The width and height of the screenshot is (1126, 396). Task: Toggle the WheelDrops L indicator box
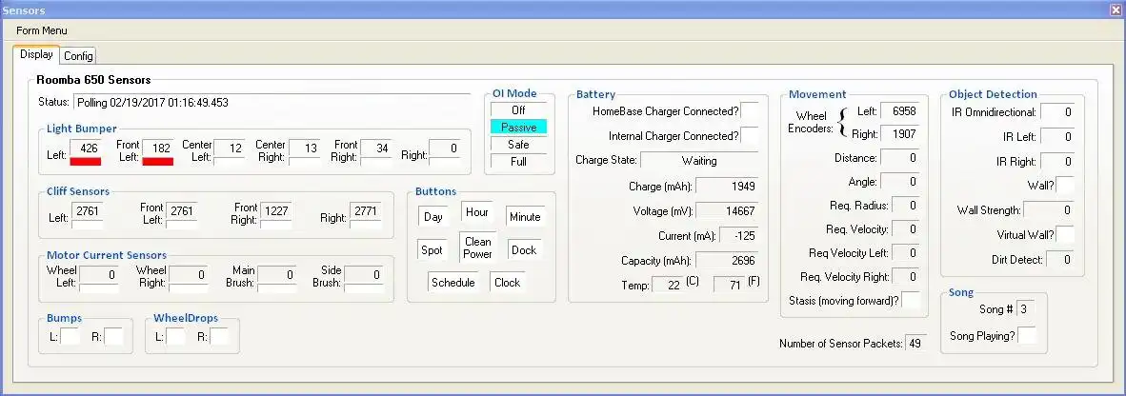point(175,336)
